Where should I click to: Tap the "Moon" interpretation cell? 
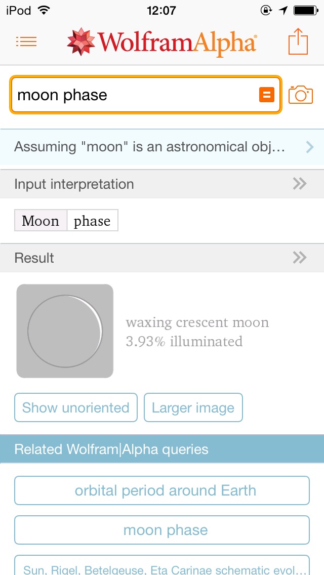40,221
